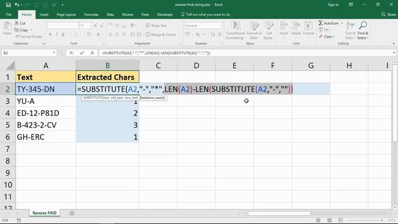Screen dimensions: 398x224
Task: Select row 7 header
Action: pos(7,149)
